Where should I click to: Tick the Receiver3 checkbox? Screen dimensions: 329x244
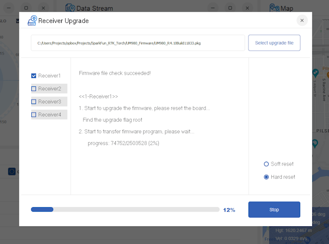point(34,102)
